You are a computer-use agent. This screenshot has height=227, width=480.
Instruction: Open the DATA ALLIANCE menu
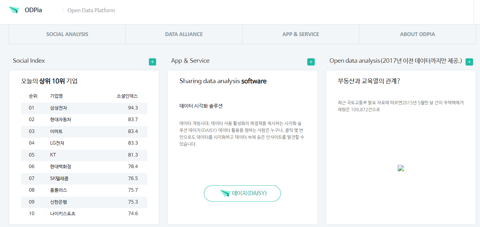pos(184,34)
